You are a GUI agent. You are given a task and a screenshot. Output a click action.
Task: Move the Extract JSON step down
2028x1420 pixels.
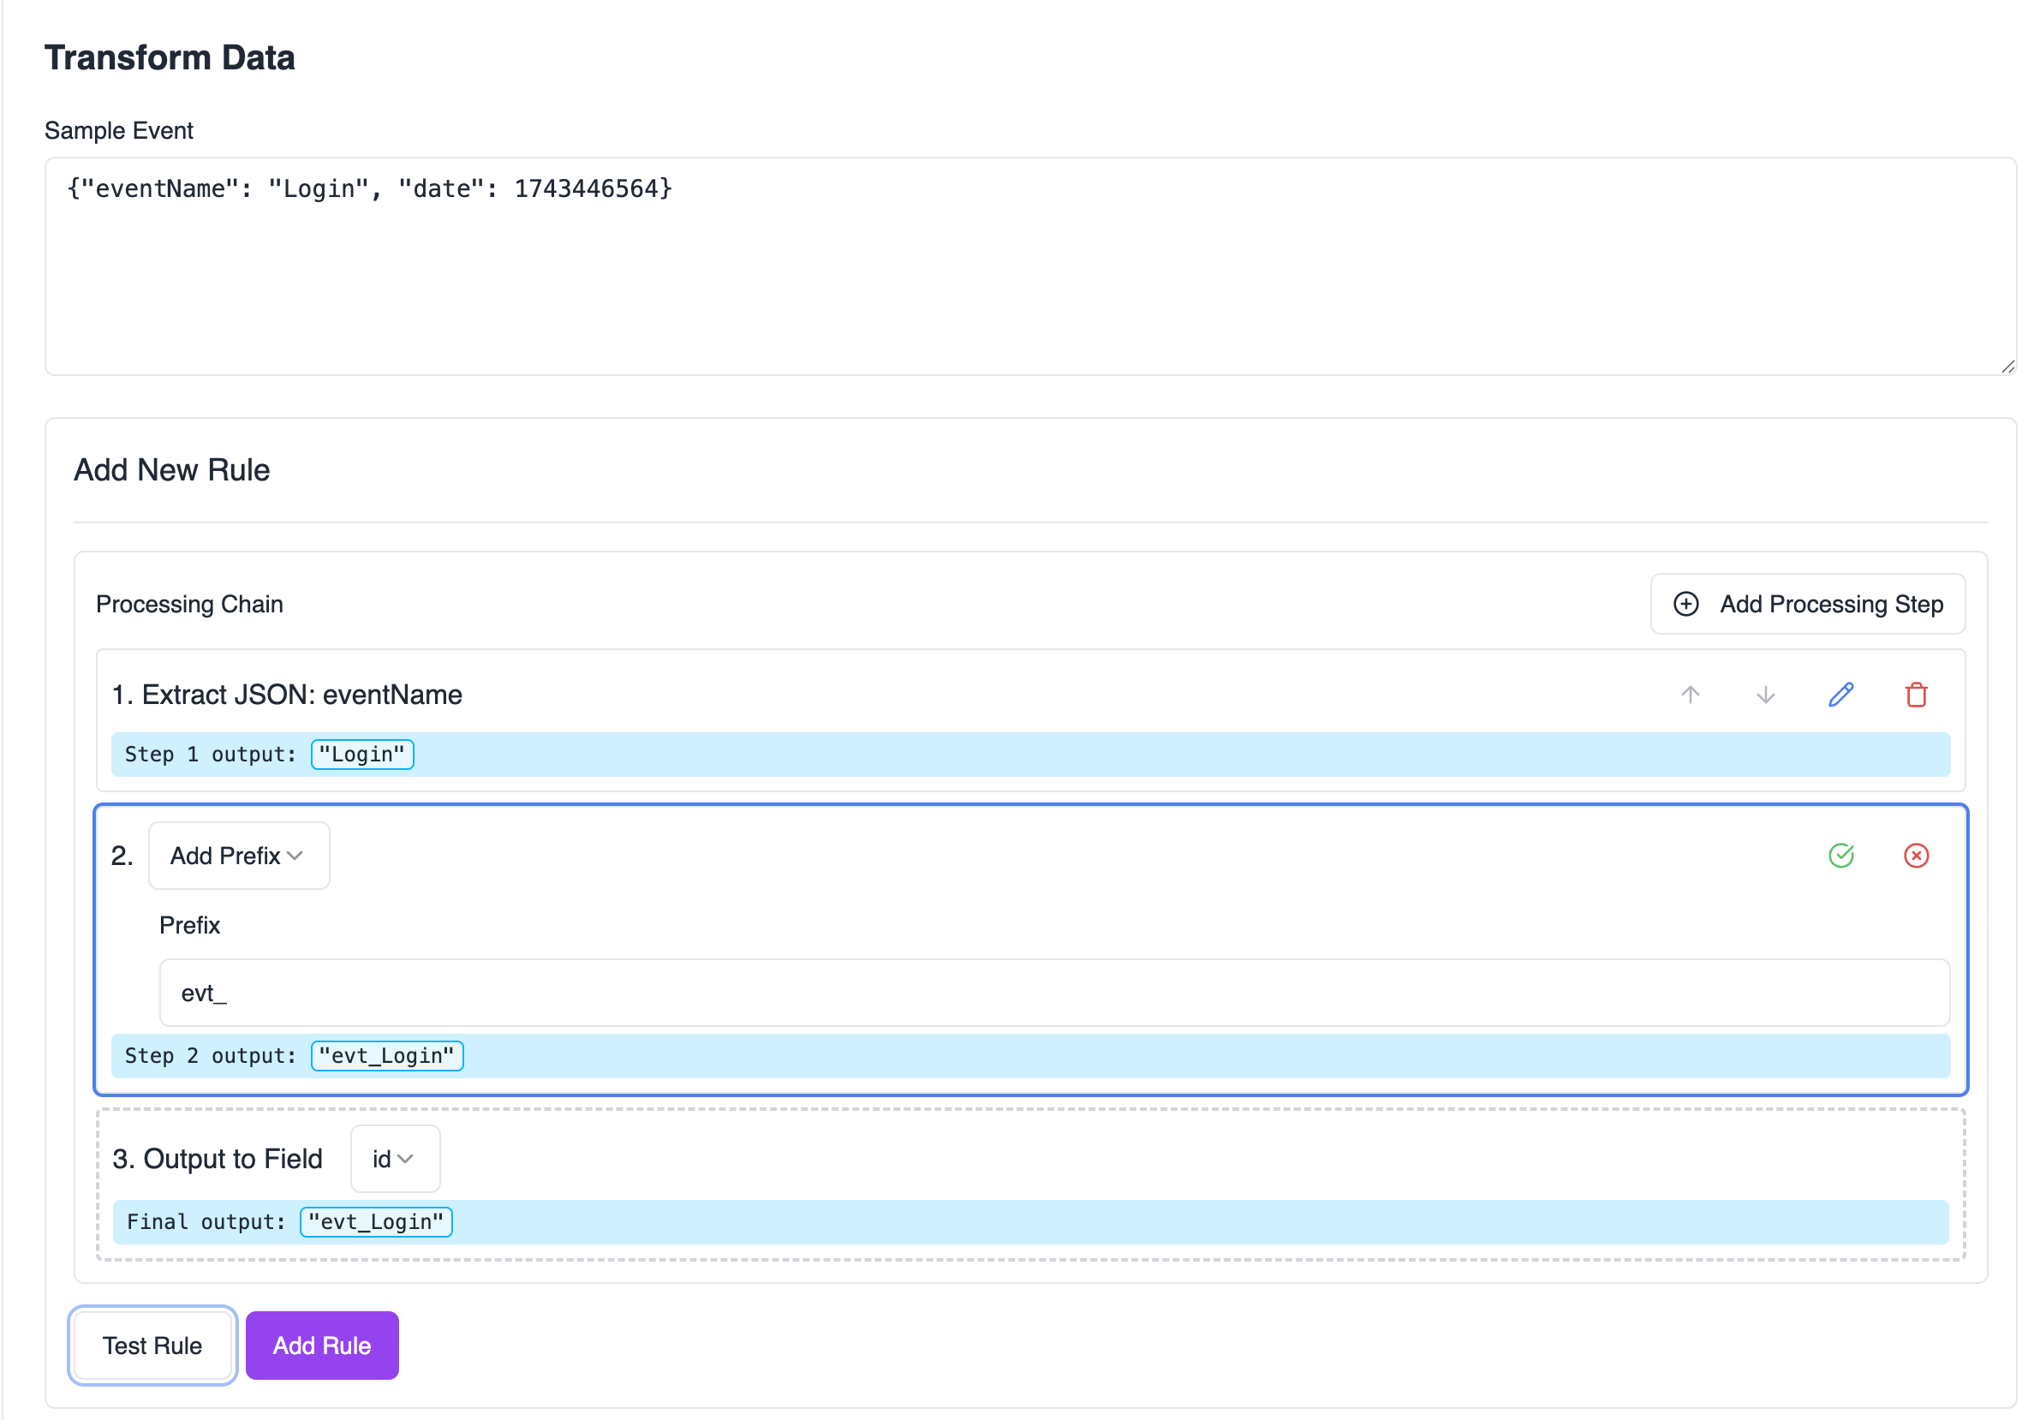click(x=1765, y=695)
